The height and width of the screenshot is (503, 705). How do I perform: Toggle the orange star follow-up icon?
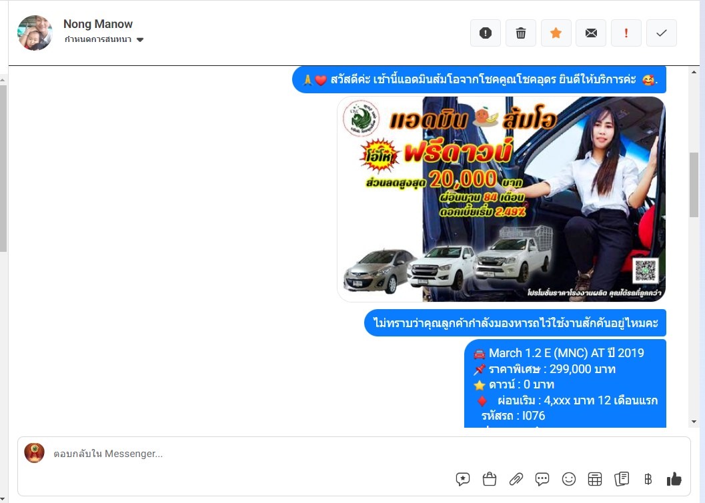(x=556, y=33)
